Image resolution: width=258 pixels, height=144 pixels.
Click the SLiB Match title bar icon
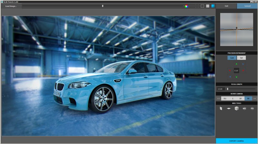coord(2,2)
